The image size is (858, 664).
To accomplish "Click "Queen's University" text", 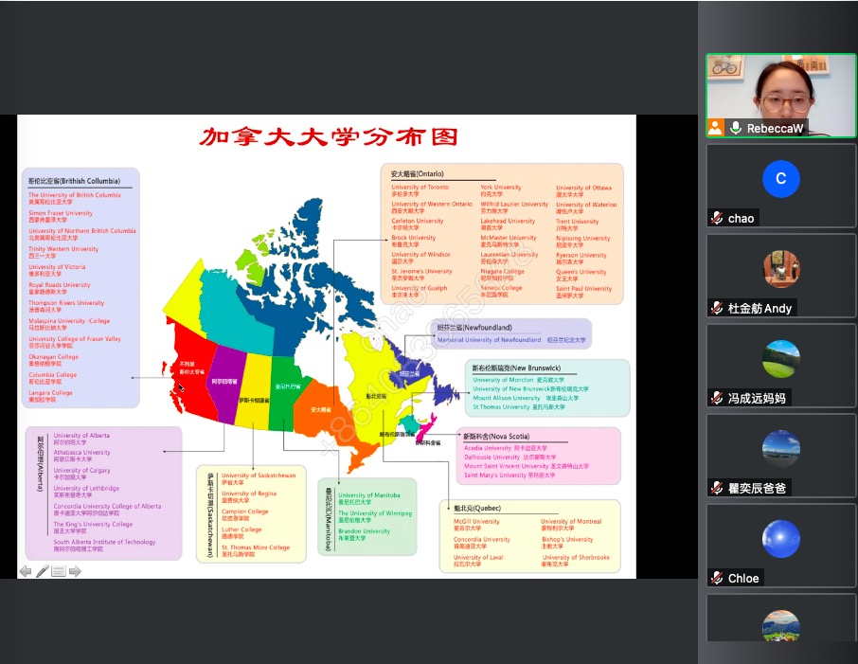I will [581, 272].
